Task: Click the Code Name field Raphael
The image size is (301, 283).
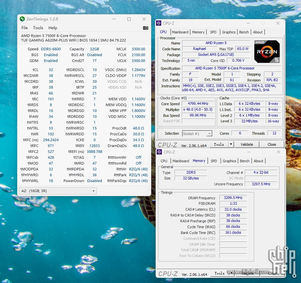Action: pos(200,49)
